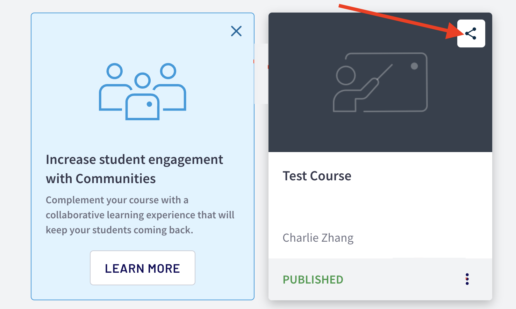Image resolution: width=516 pixels, height=309 pixels.
Task: Open the Test Course title
Action: click(317, 176)
